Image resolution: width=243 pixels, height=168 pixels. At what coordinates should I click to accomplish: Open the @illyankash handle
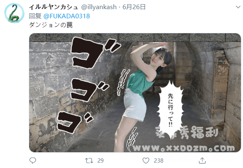tap(99, 7)
